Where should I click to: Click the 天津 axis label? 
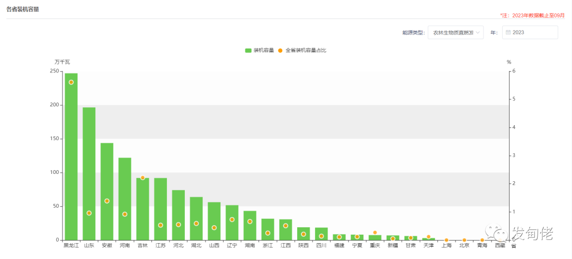click(428, 246)
